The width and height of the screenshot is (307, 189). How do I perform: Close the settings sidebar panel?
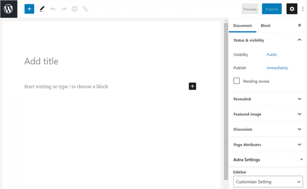point(299,25)
